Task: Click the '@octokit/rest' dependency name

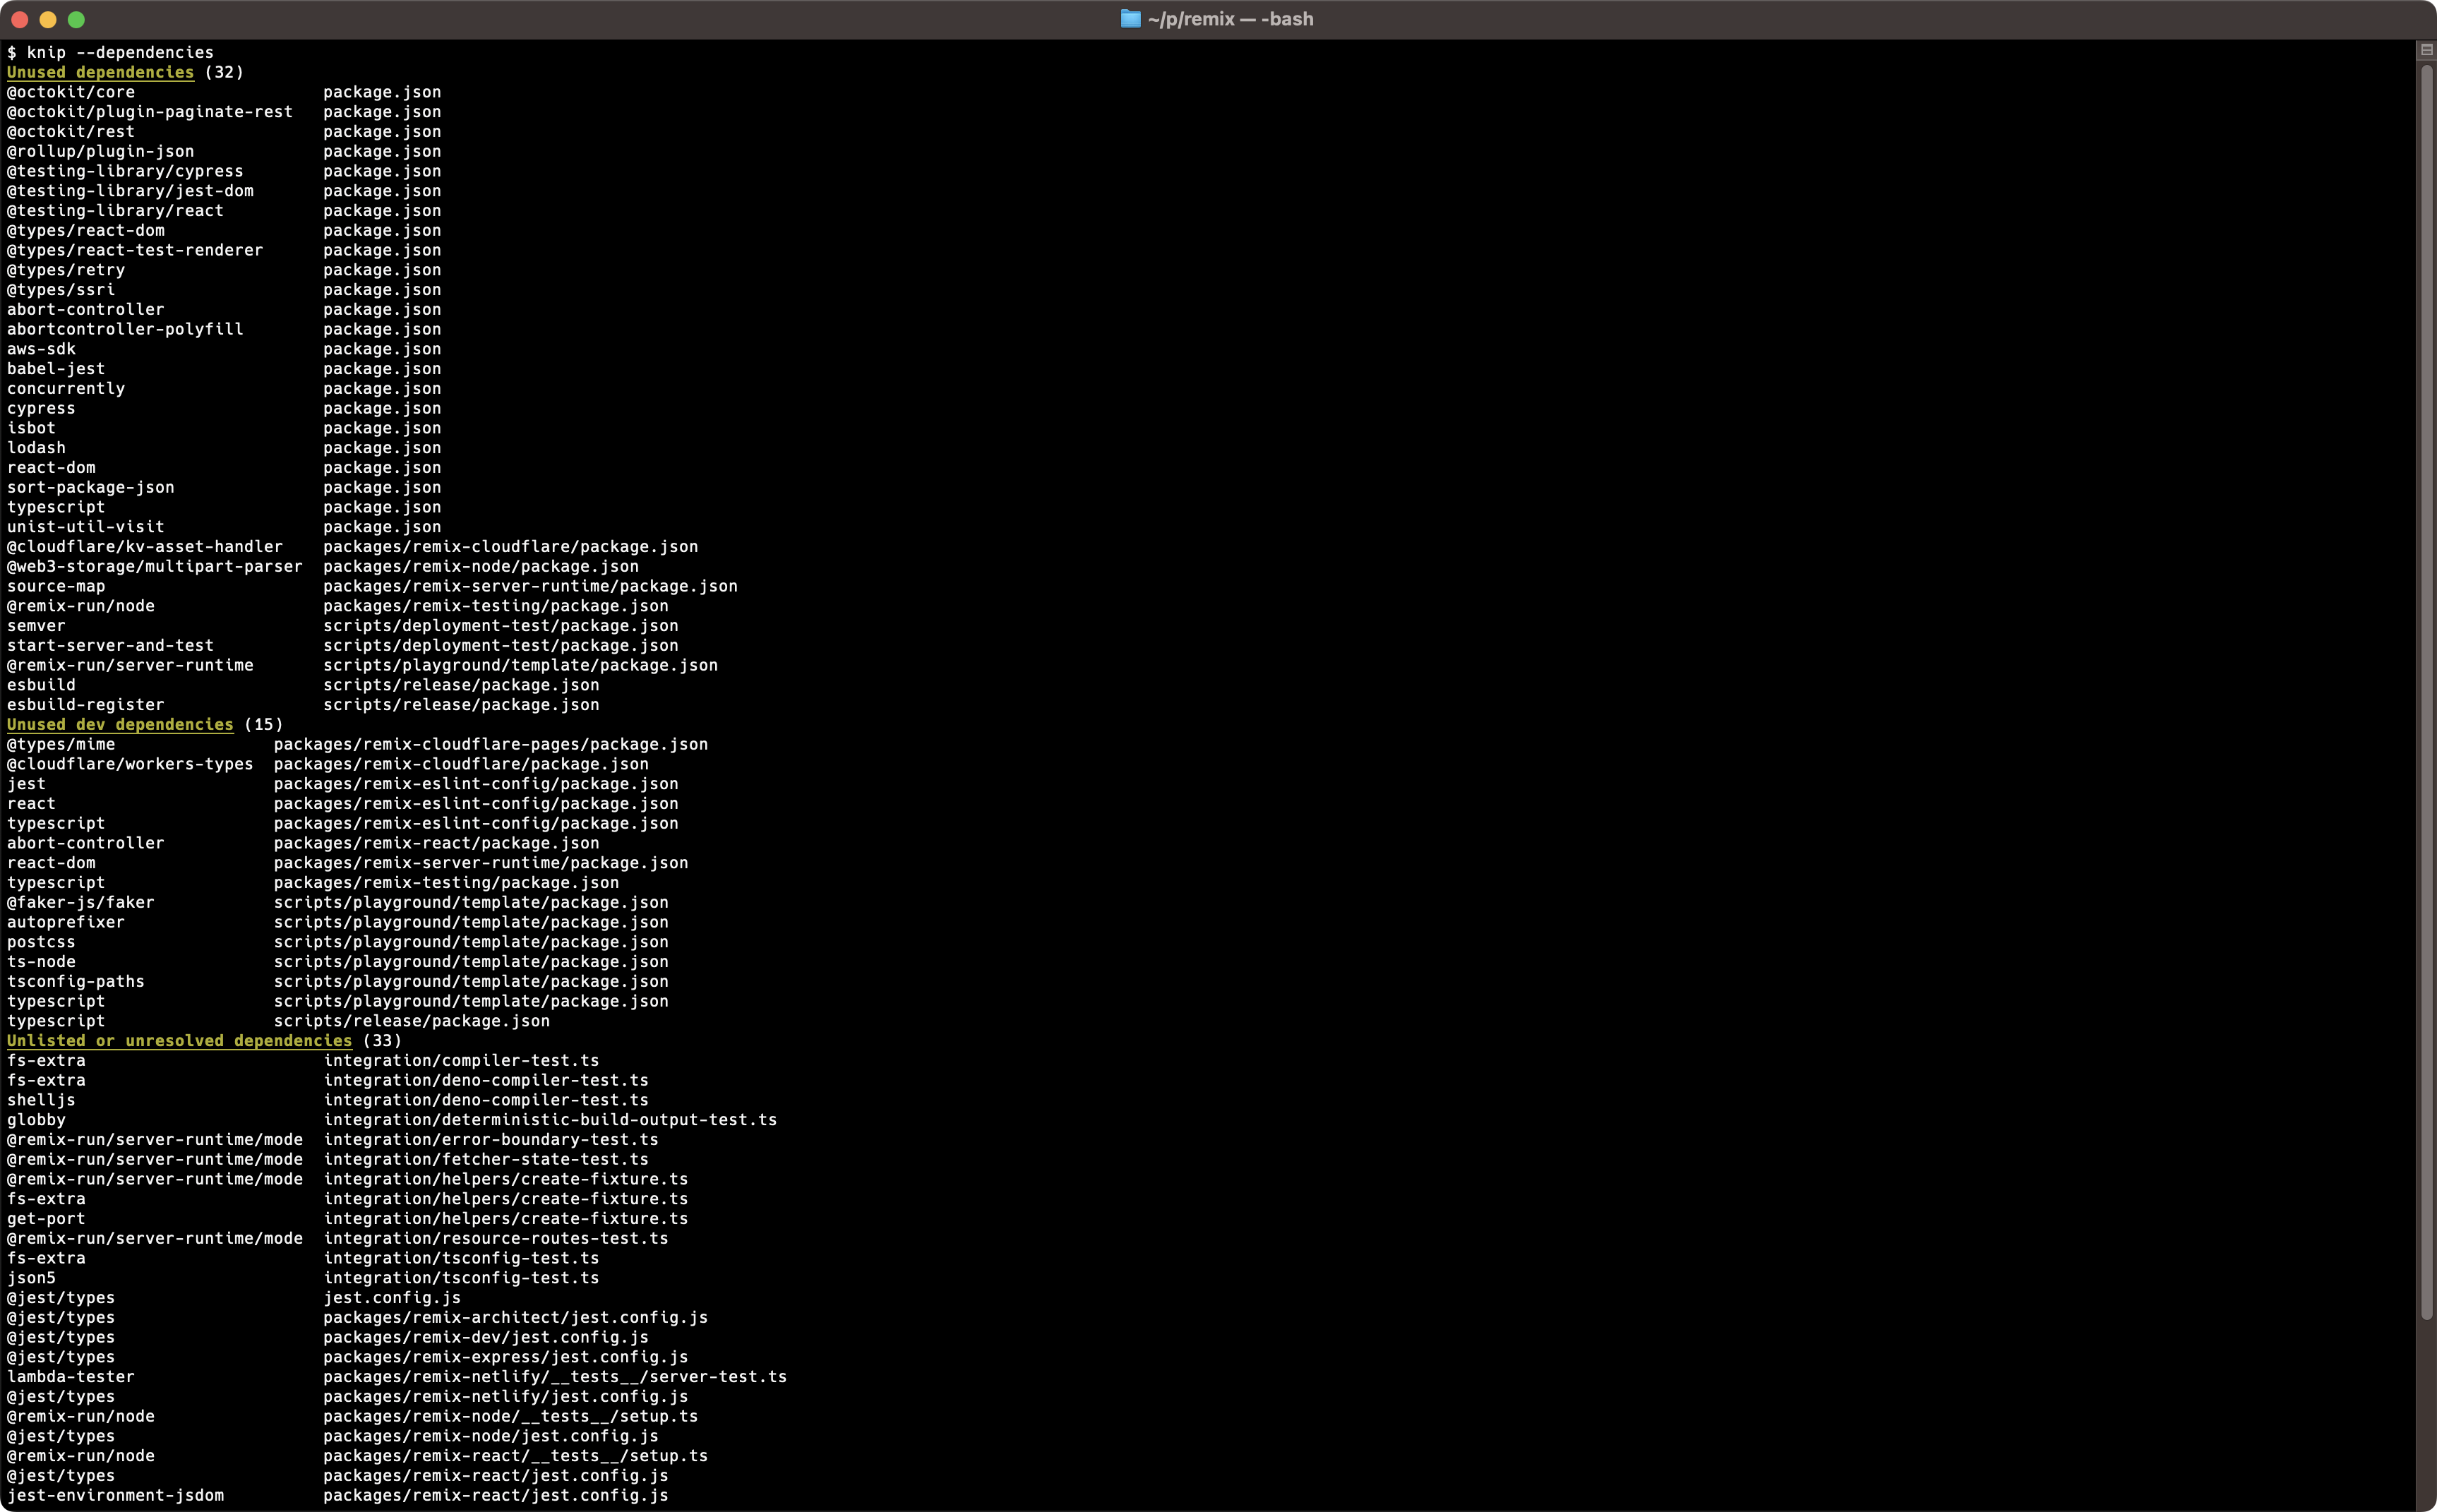Action: [71, 131]
